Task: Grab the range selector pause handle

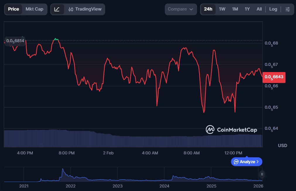Action: pos(262,174)
